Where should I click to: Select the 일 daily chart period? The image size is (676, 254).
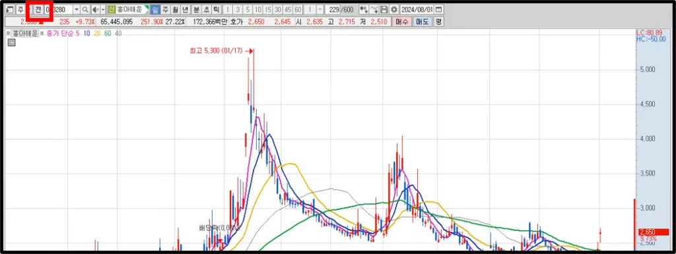tap(155, 9)
